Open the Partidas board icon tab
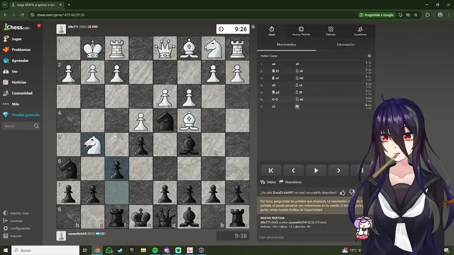The image size is (454, 255). click(x=331, y=31)
